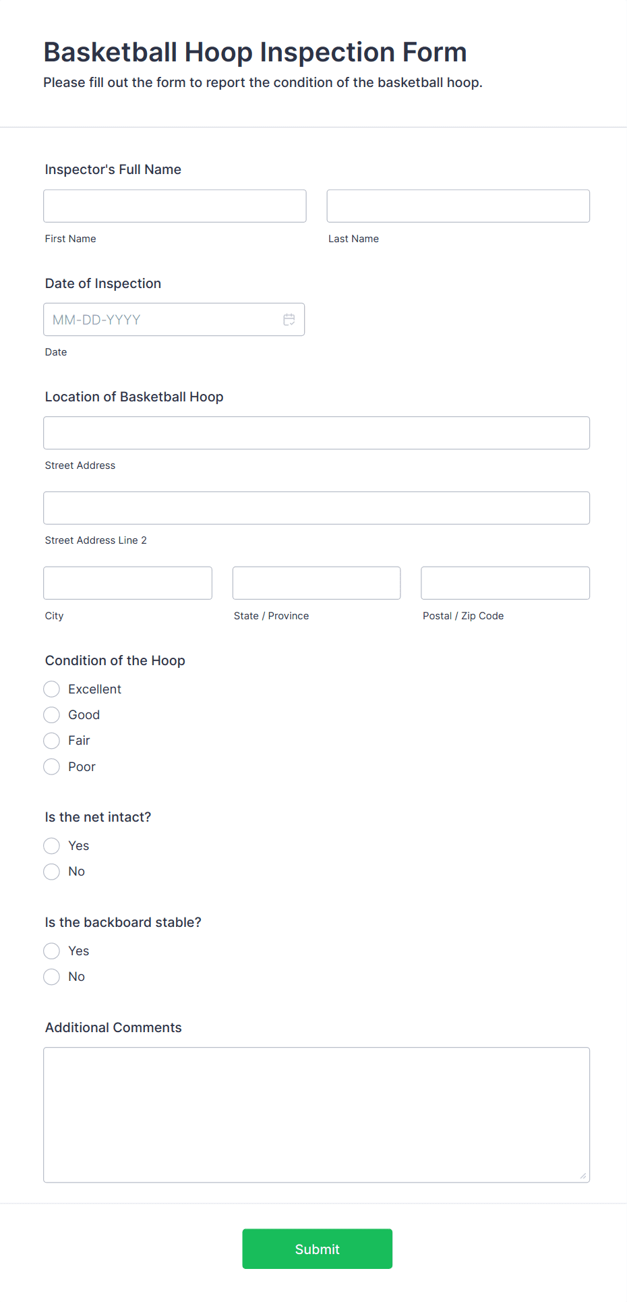This screenshot has height=1302, width=627.
Task: Click the Postal / Zip Code field
Action: click(x=506, y=583)
